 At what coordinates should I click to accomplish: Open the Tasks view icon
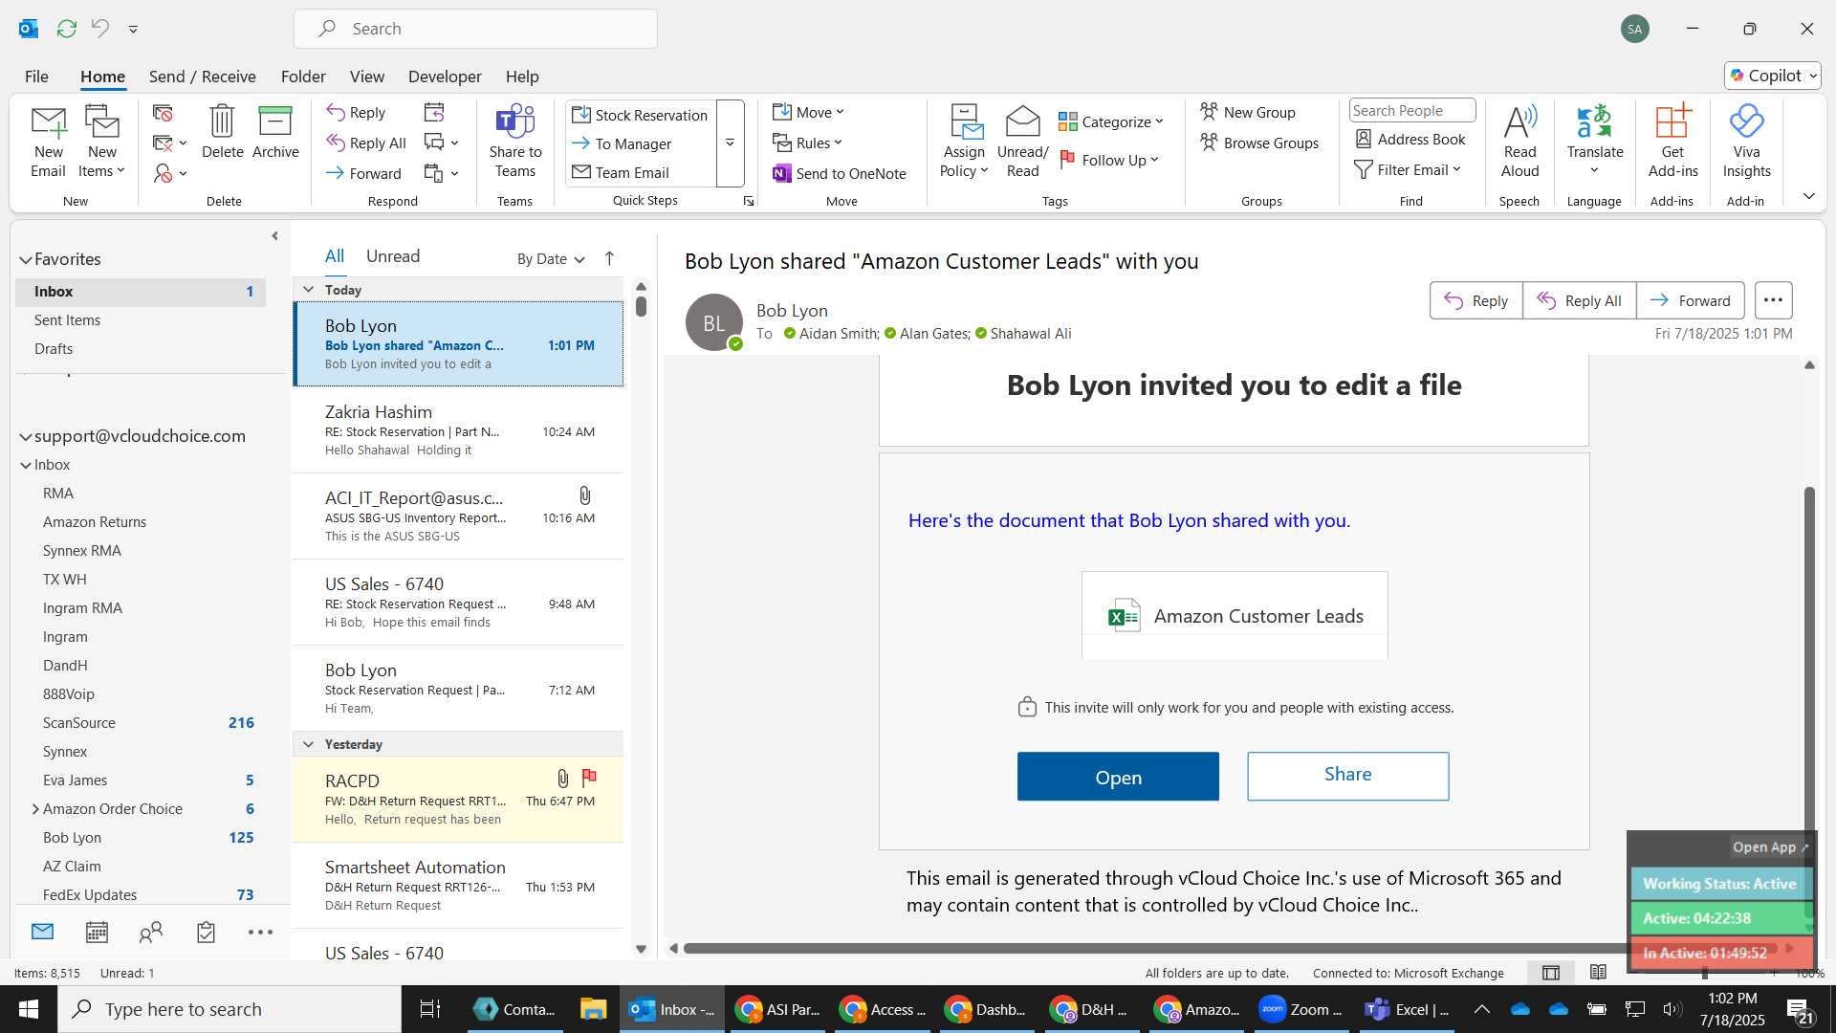click(x=206, y=932)
